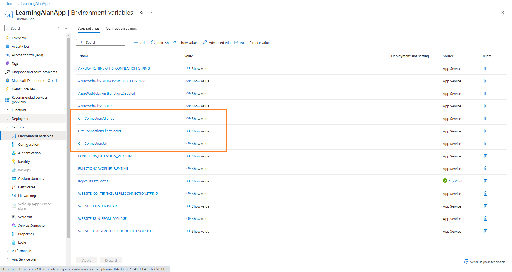
Task: Switch to the Connection strings tab
Action: click(121, 28)
